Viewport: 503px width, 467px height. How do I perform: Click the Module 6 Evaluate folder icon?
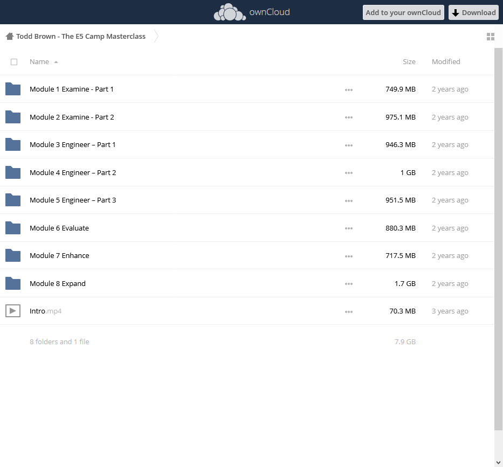tap(13, 228)
